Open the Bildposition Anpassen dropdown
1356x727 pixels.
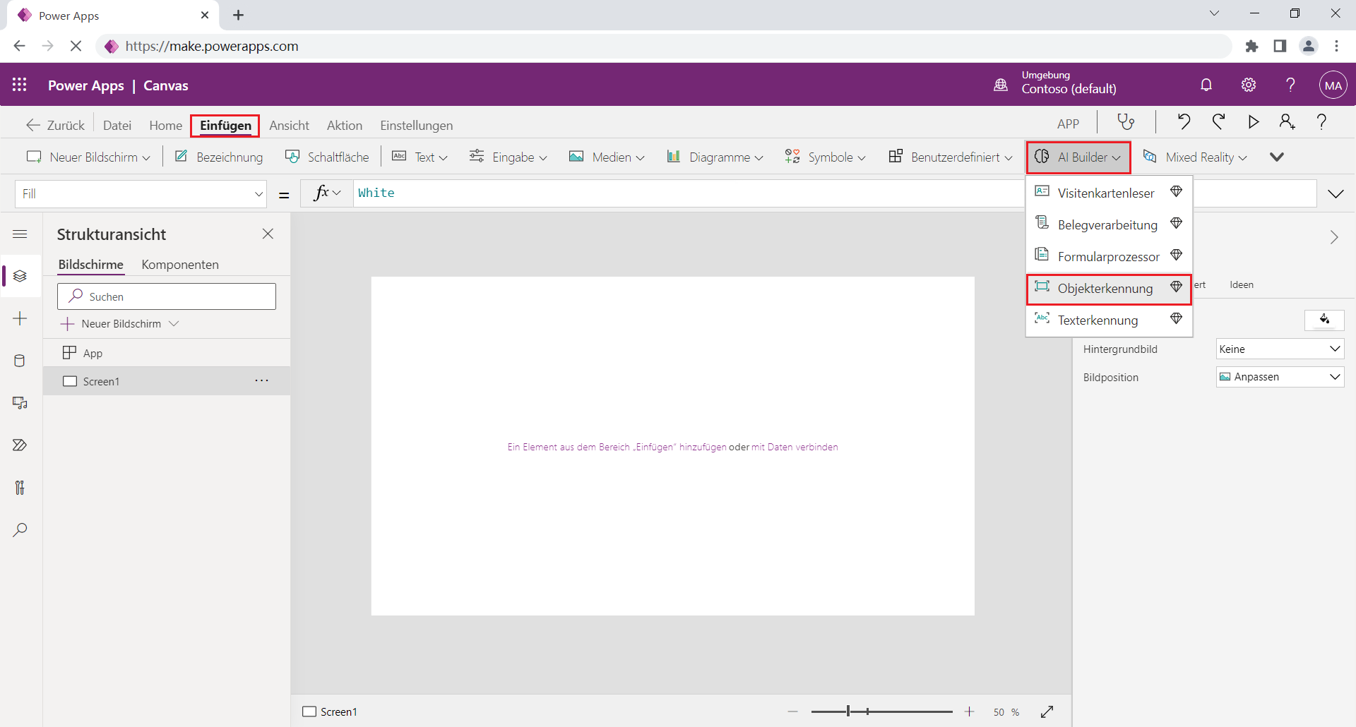pyautogui.click(x=1279, y=377)
